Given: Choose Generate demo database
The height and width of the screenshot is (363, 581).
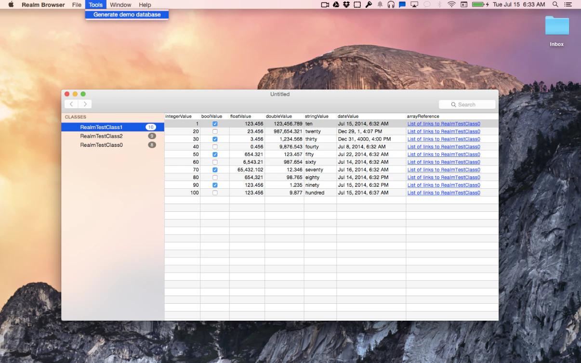Looking at the screenshot, I should (x=127, y=14).
